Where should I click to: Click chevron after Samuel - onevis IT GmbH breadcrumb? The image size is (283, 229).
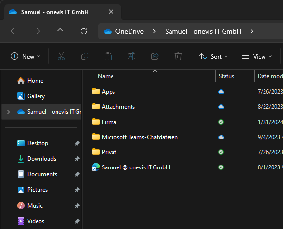click(252, 31)
